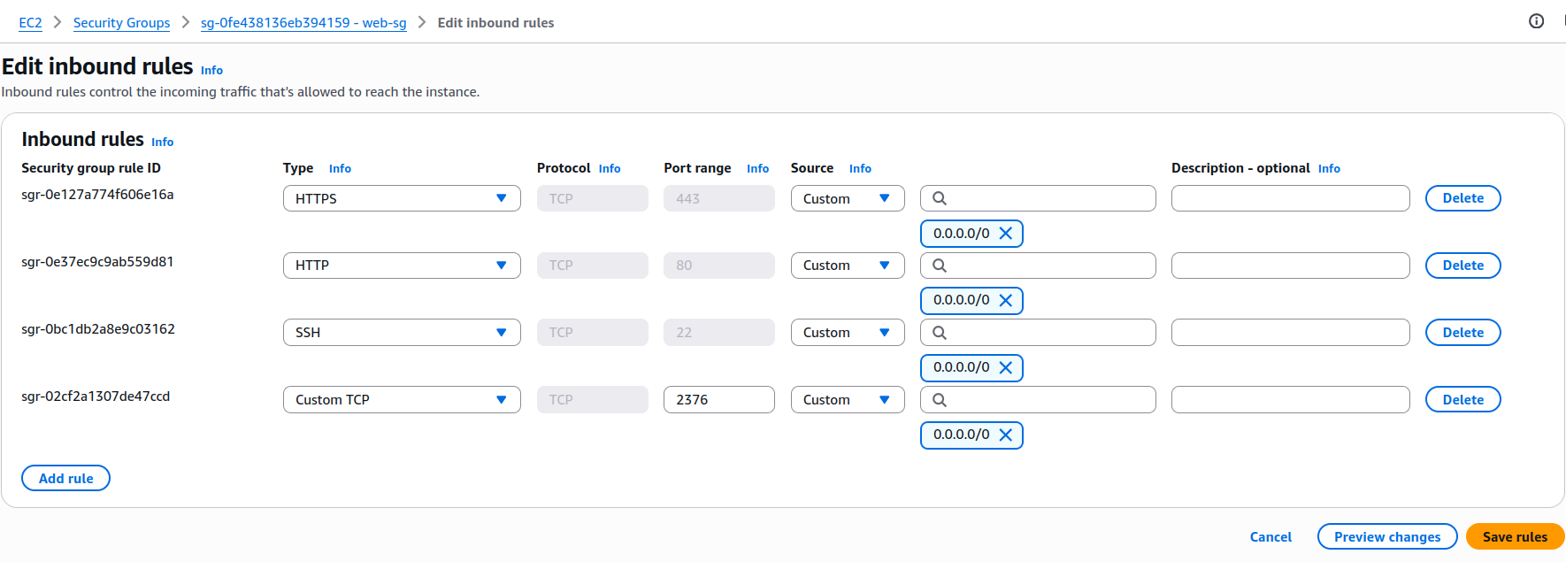Image resolution: width=1566 pixels, height=562 pixels.
Task: Remove 0.0.0.0/0 from the SSH rule
Action: tap(1005, 368)
